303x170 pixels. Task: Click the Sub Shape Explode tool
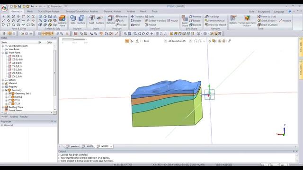click(x=195, y=25)
